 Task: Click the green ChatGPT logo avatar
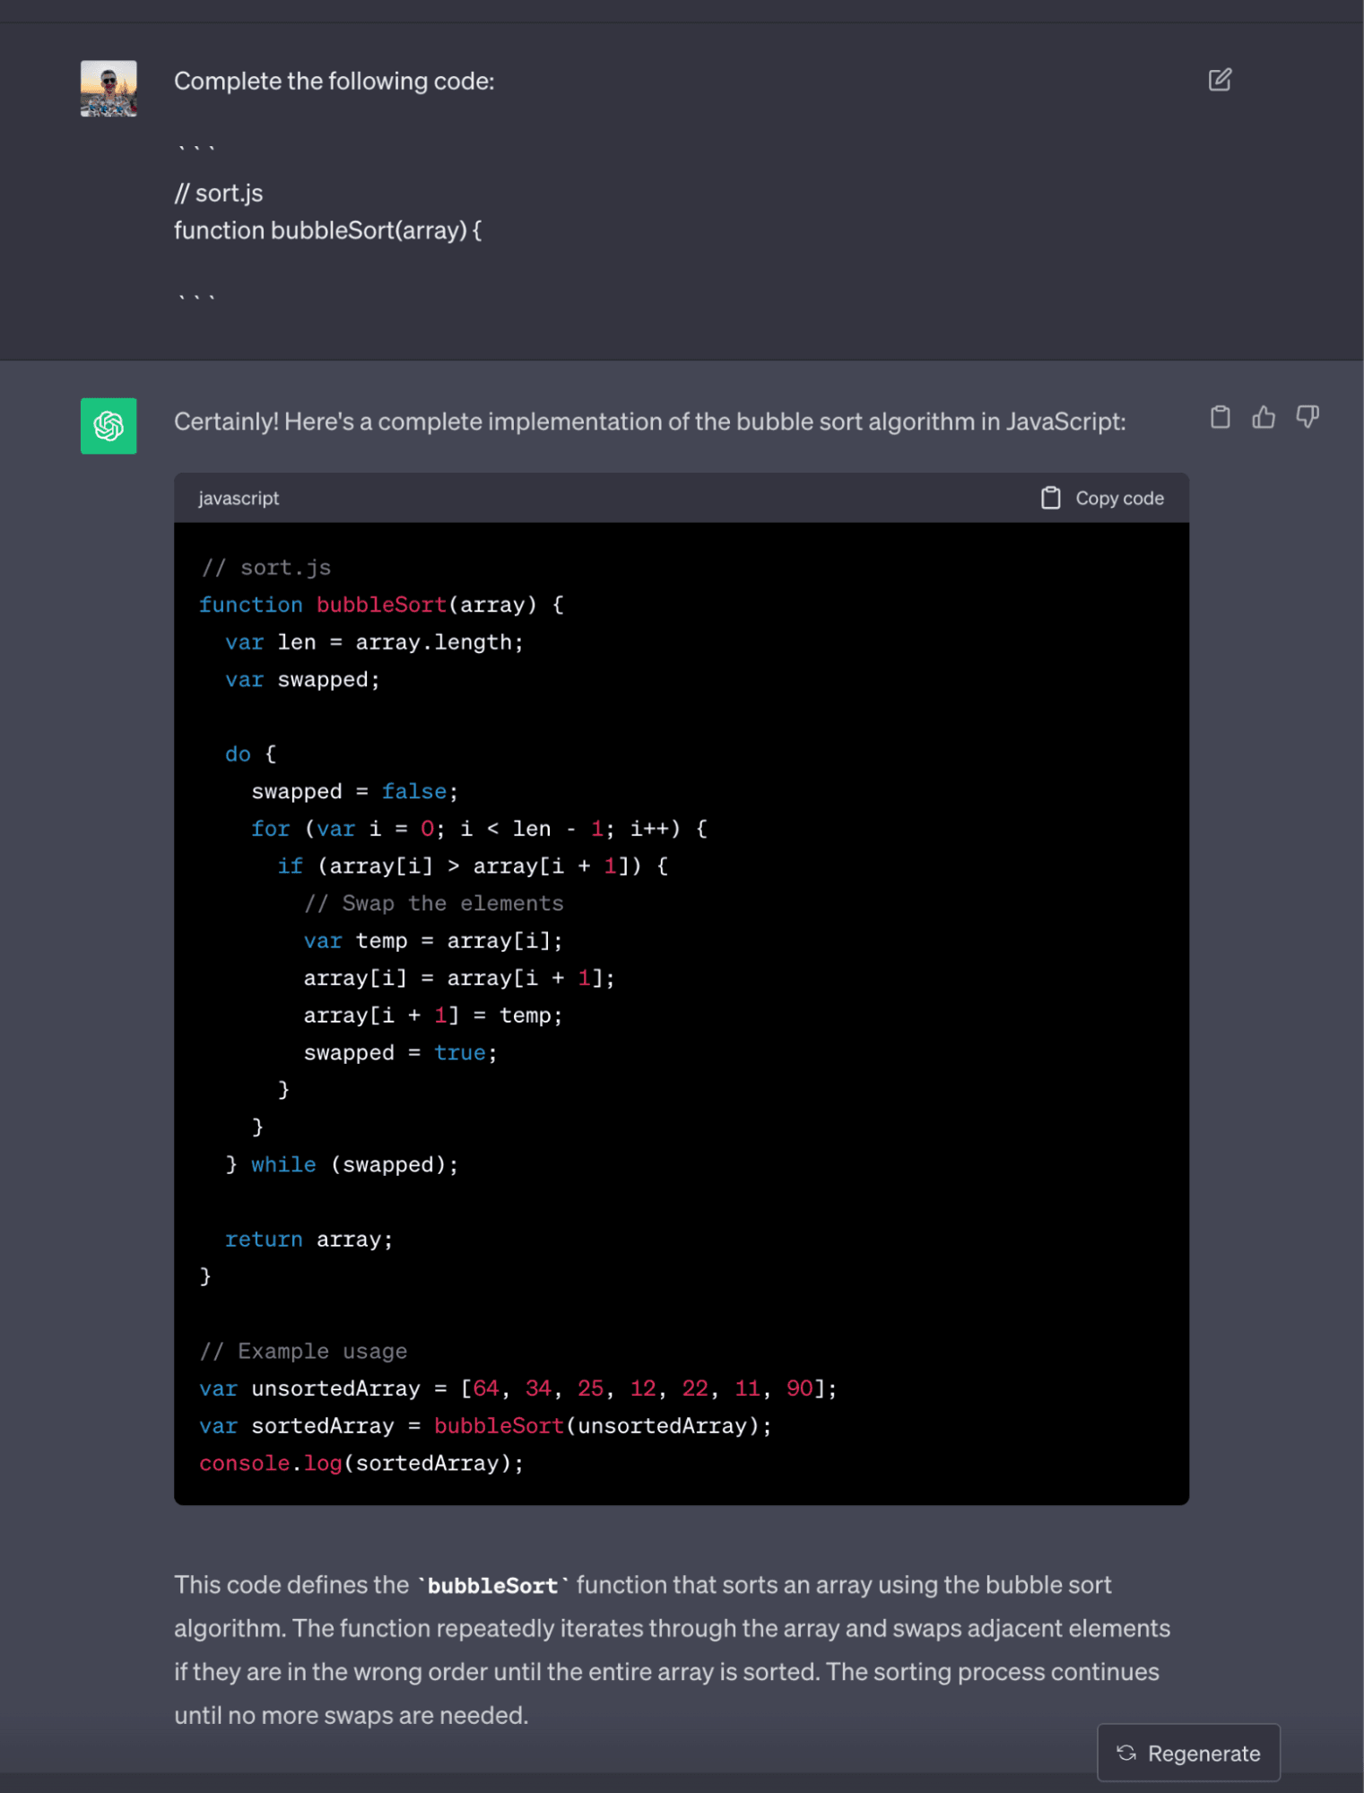pos(109,426)
